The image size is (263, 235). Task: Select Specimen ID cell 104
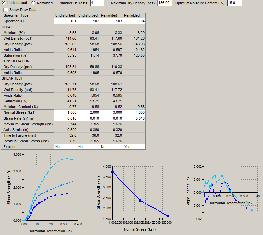pos(134,21)
